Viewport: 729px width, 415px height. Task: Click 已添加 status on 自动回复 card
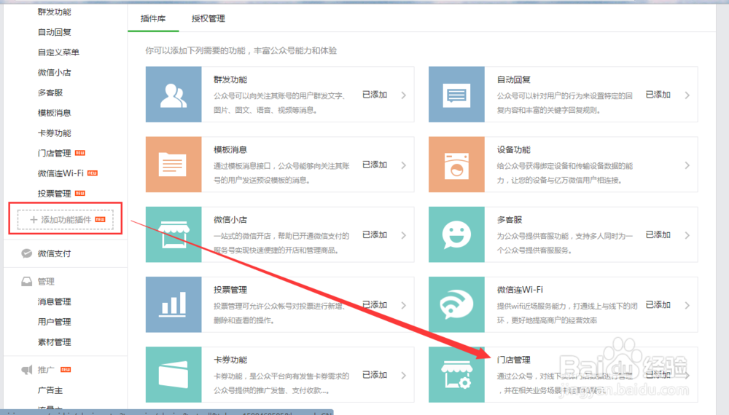coord(658,95)
